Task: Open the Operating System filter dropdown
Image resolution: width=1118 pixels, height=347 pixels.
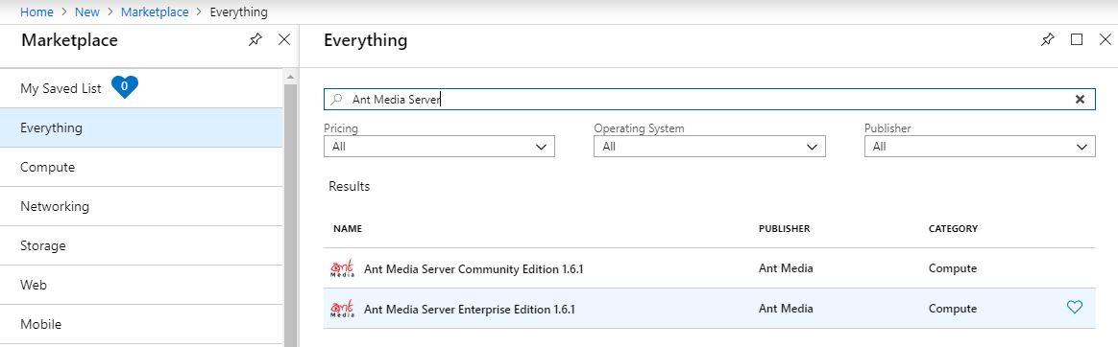Action: coord(710,147)
